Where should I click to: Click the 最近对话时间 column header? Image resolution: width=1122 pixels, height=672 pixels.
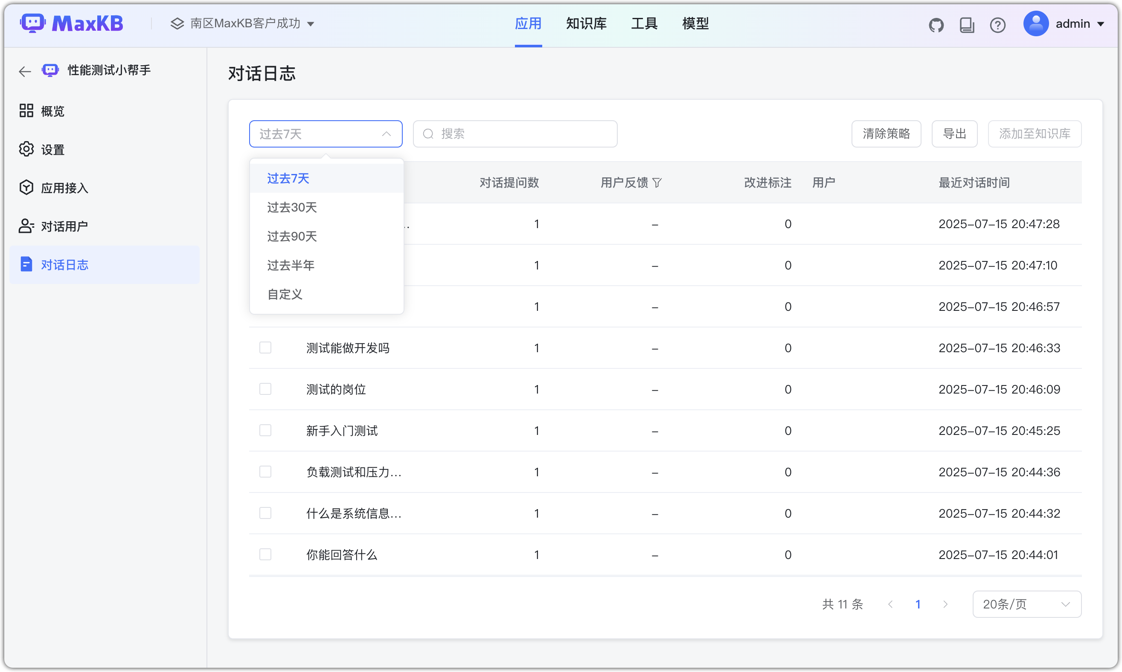(974, 183)
